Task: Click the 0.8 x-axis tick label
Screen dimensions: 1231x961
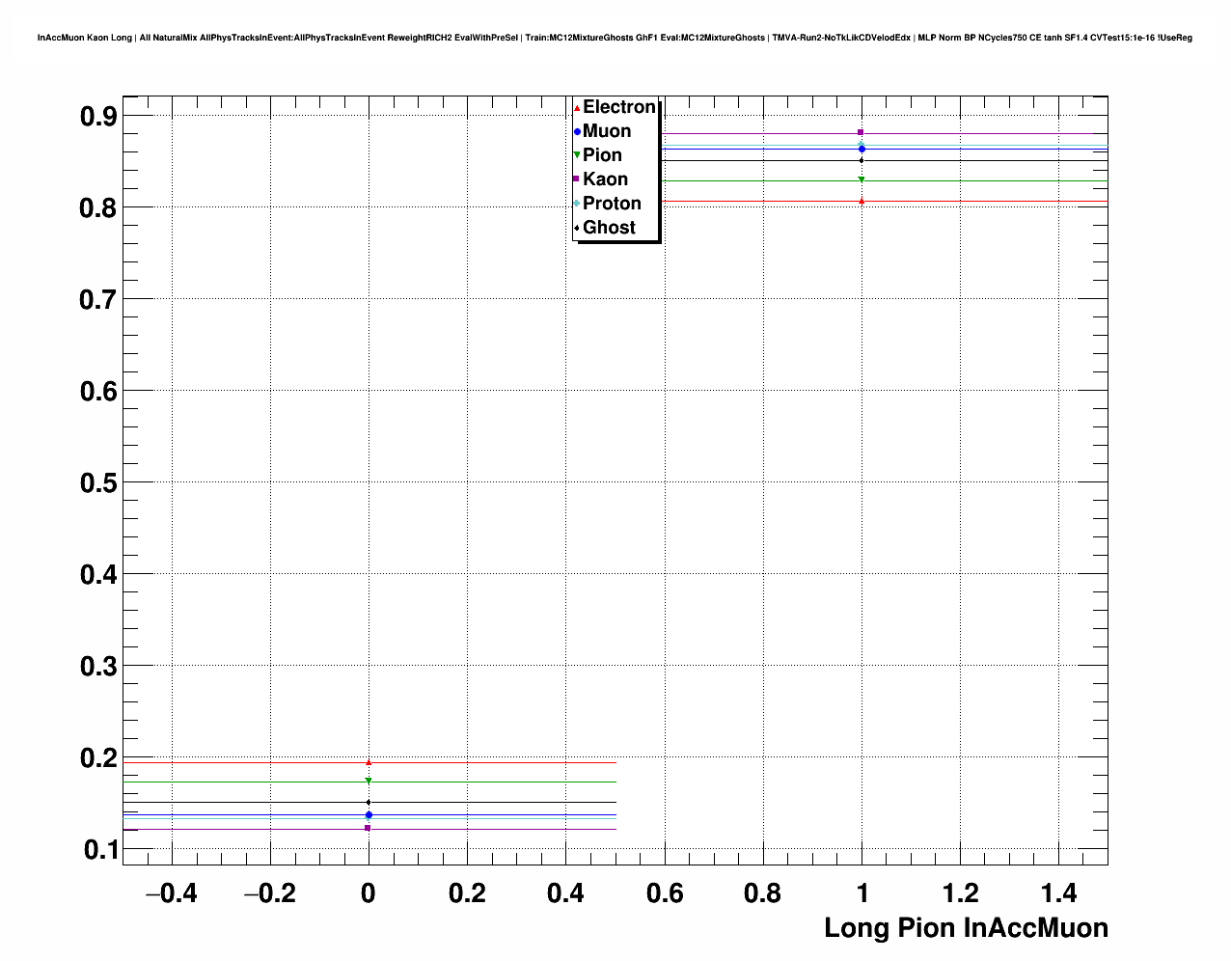Action: [x=763, y=893]
